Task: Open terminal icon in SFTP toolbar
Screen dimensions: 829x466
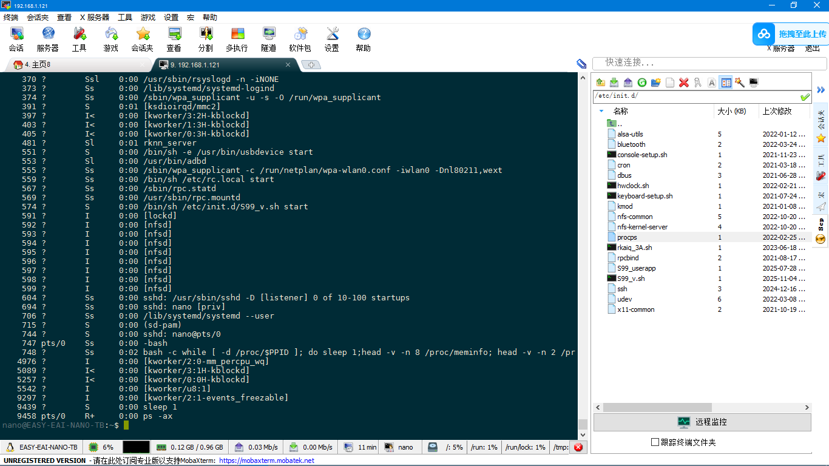Action: 754,83
